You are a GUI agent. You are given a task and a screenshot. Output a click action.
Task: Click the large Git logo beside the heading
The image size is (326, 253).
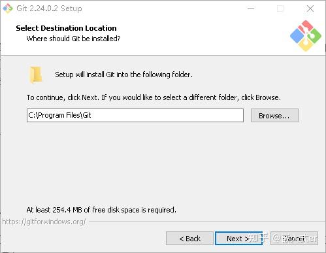coord(306,36)
